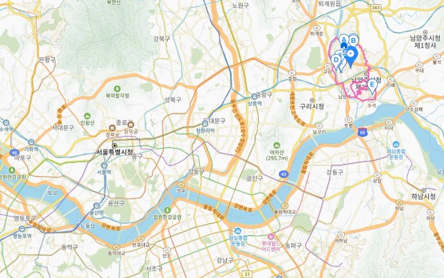Image resolution: width=444 pixels, height=278 pixels.
Task: Click the 잠실종합운동장 stadium icon
Action: 238,231
